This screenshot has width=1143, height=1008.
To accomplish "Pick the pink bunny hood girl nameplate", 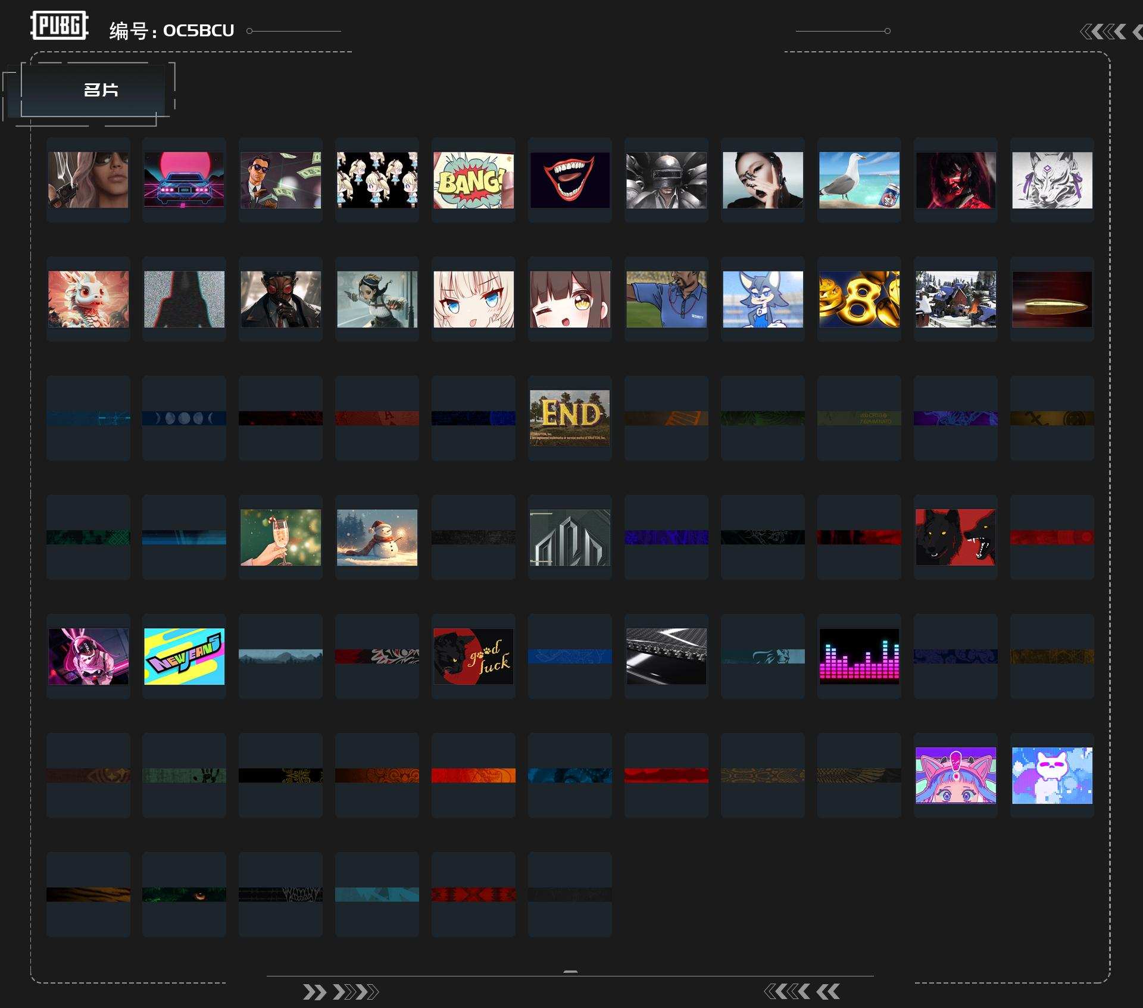I will tap(88, 656).
